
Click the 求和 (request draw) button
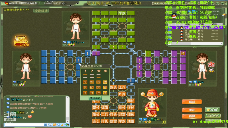tap(192, 110)
